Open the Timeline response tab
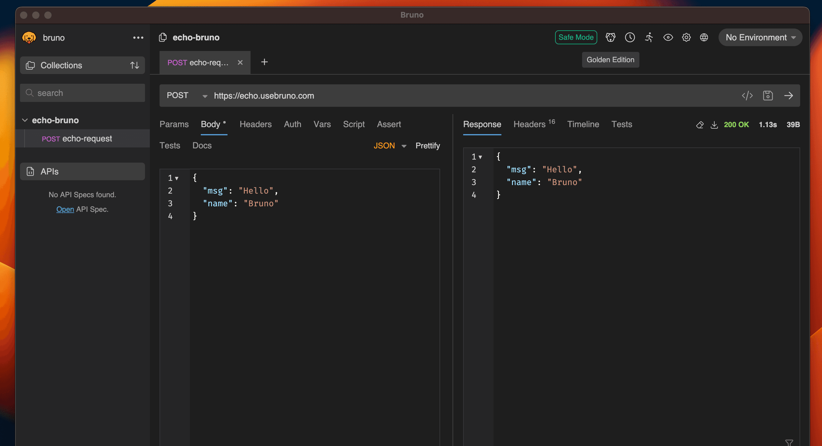Viewport: 822px width, 446px height. pos(583,124)
